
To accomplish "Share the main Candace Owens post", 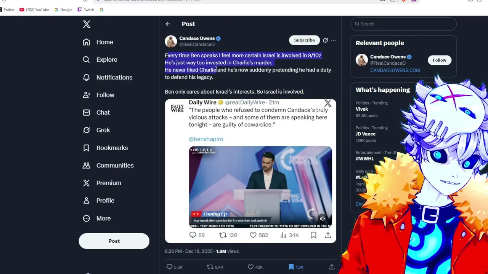I will (x=332, y=267).
